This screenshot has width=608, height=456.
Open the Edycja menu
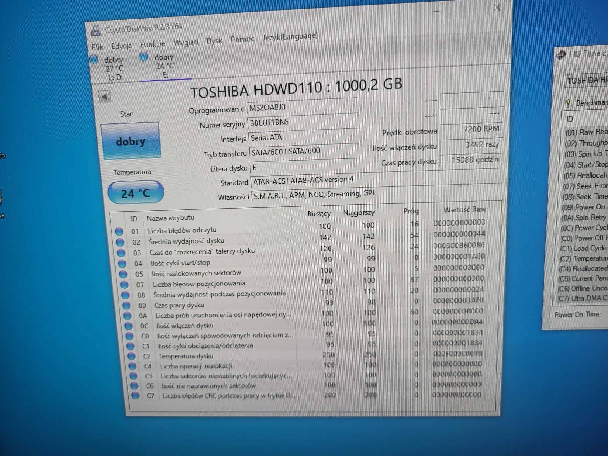pyautogui.click(x=121, y=46)
